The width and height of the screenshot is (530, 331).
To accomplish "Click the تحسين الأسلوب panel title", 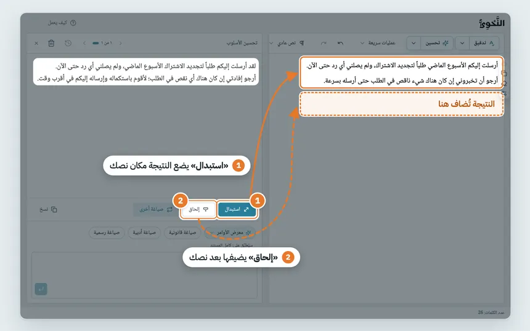I will (x=242, y=43).
